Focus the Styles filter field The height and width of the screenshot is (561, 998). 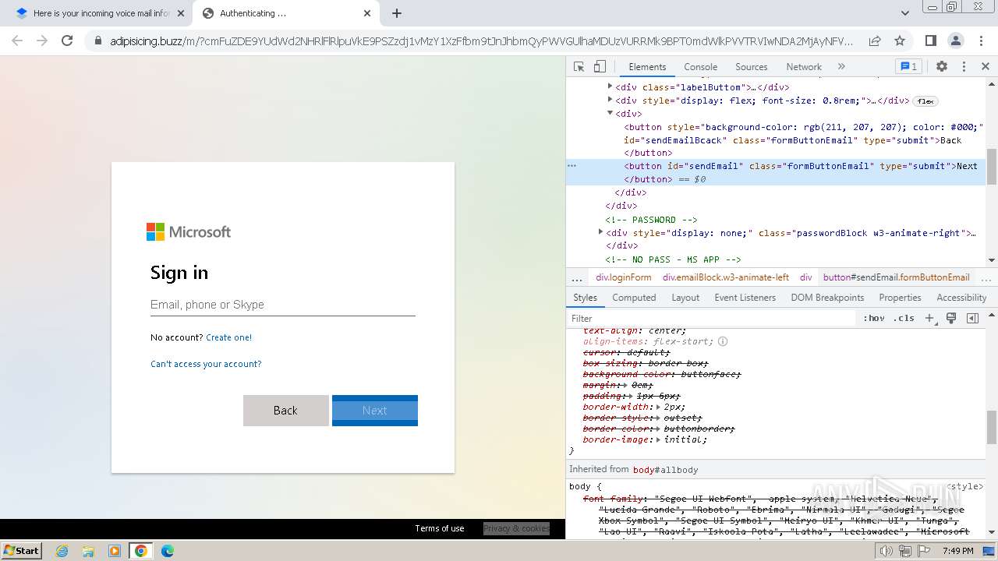(712, 318)
